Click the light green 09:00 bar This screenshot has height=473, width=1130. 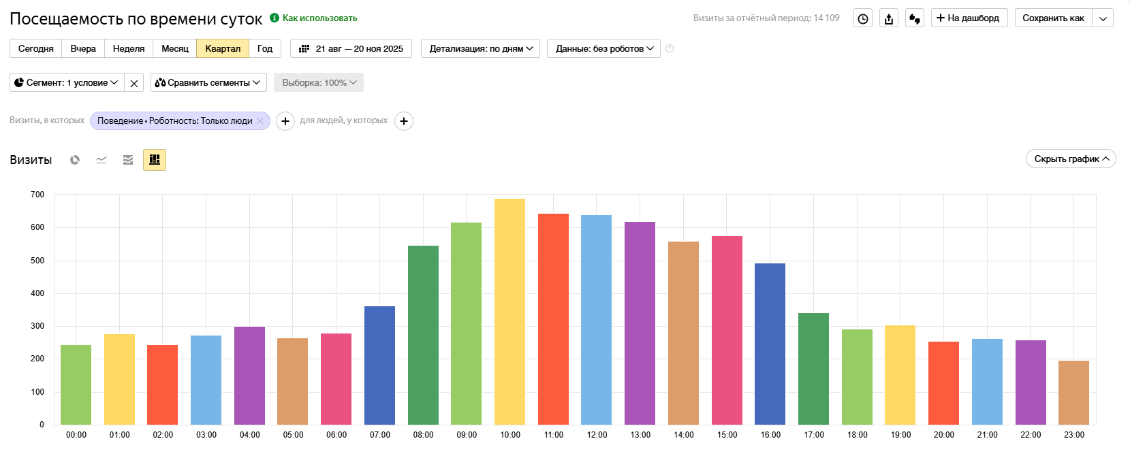pyautogui.click(x=466, y=323)
